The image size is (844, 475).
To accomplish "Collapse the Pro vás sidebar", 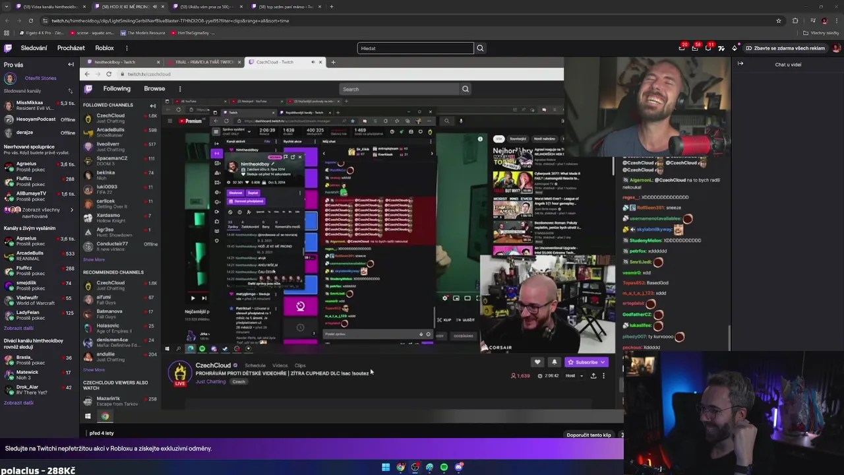I will coord(71,65).
